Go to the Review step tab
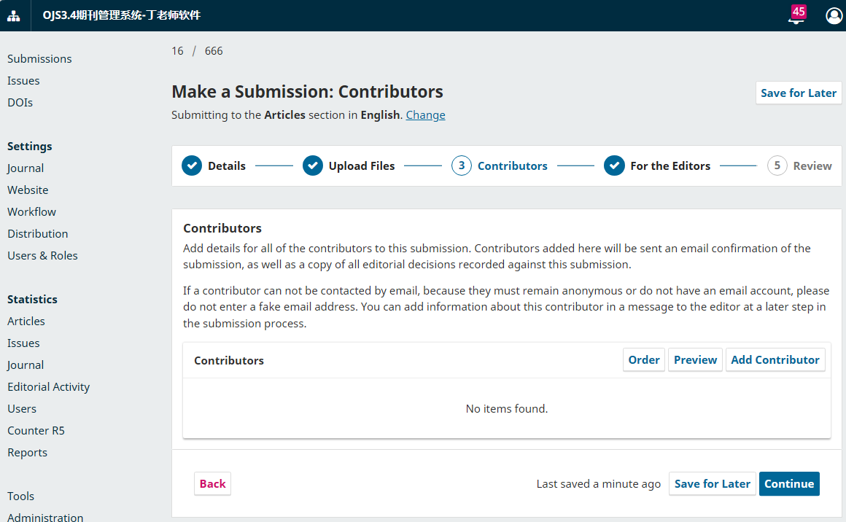 point(812,165)
